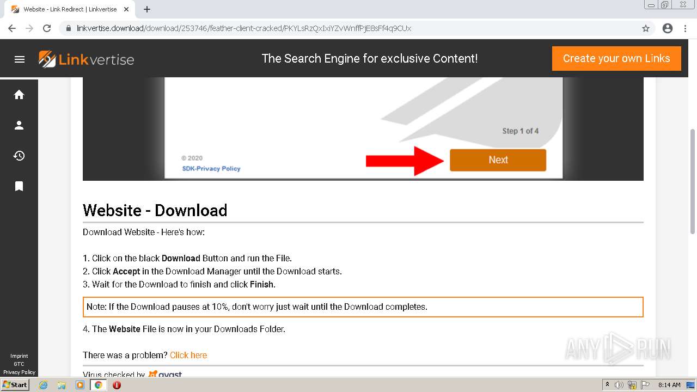The width and height of the screenshot is (697, 392).
Task: Reload the page
Action: coord(47,28)
